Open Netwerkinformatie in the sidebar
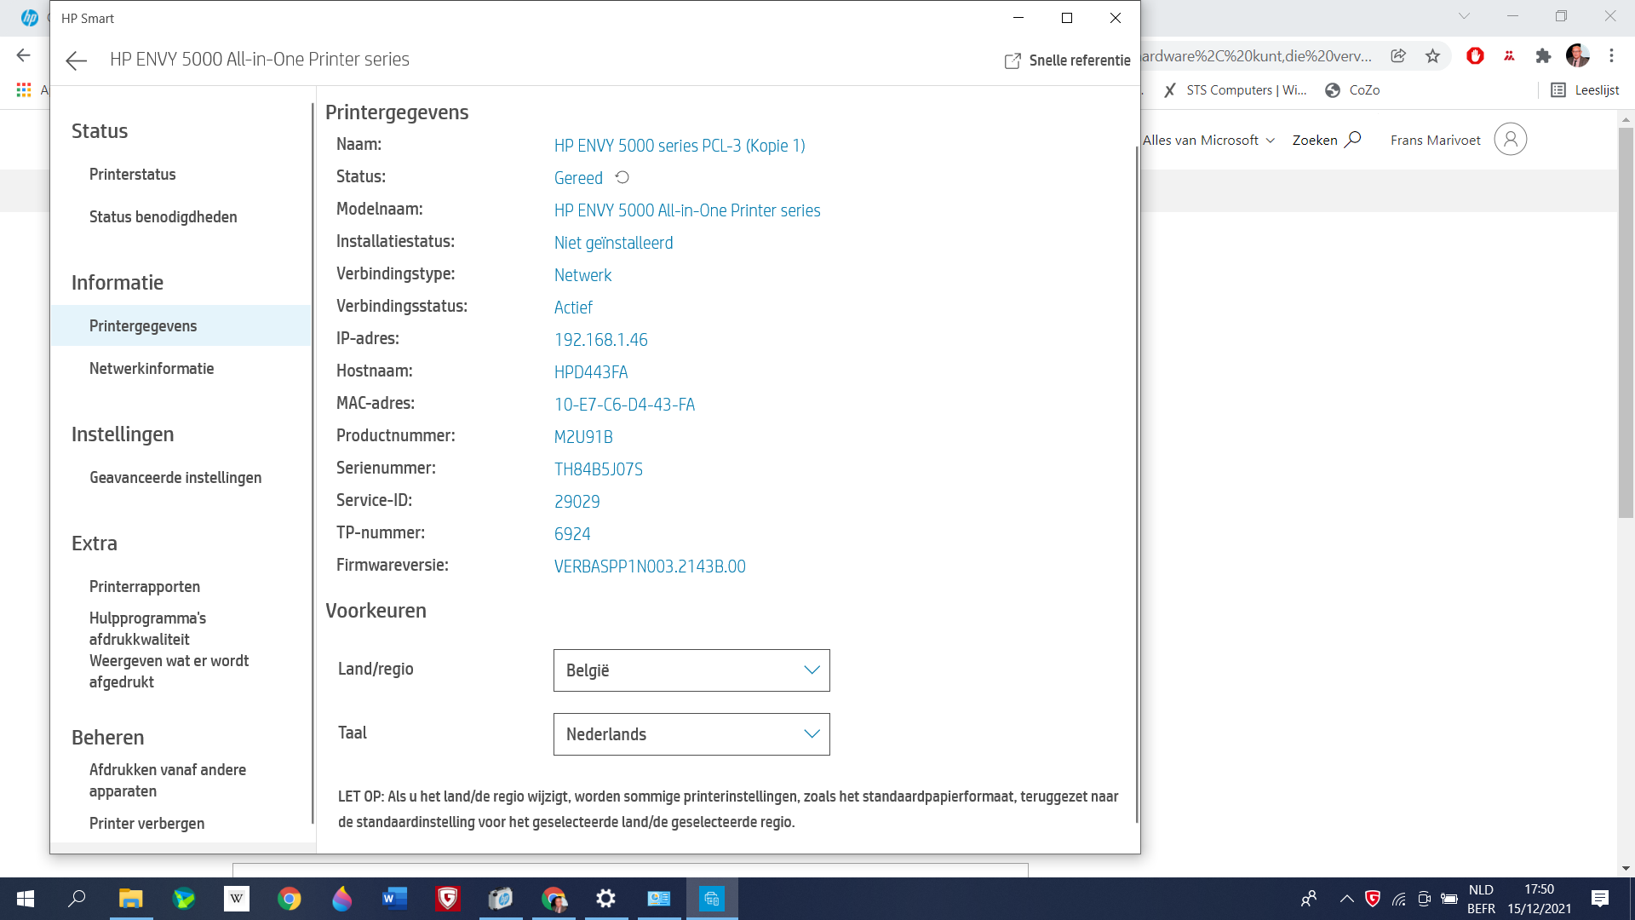The height and width of the screenshot is (920, 1635). click(152, 368)
